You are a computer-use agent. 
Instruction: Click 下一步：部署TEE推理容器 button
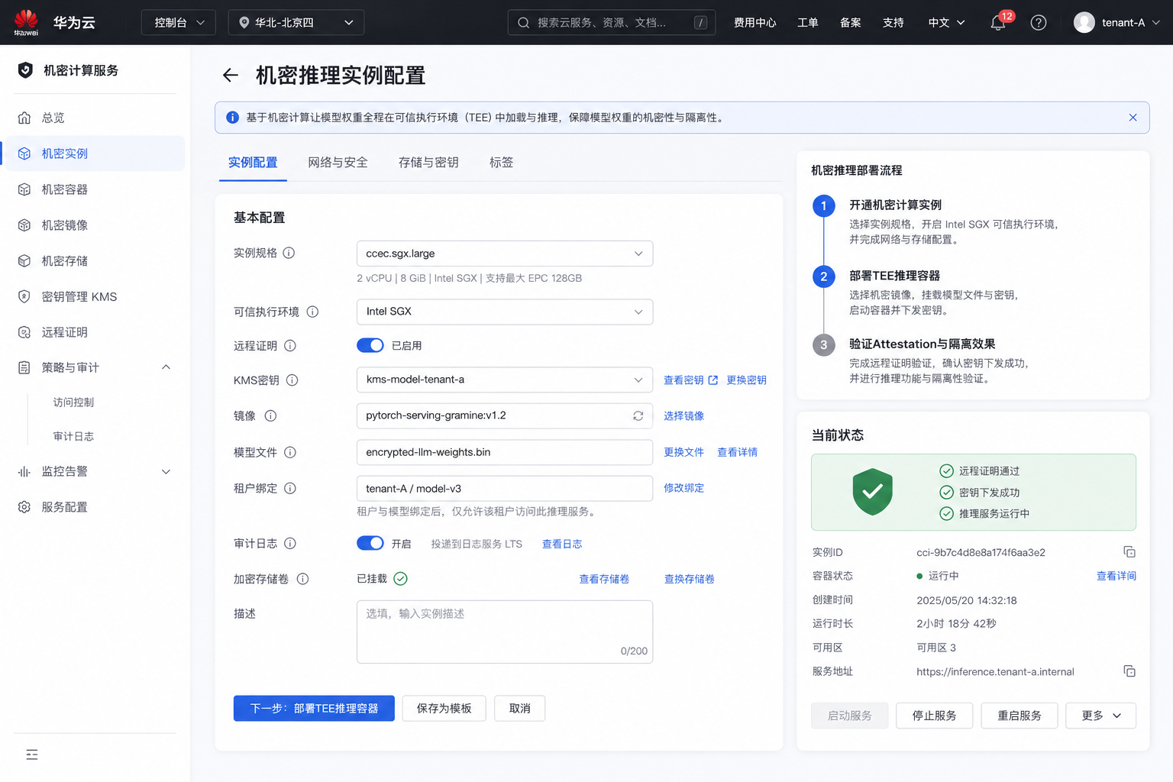point(314,708)
